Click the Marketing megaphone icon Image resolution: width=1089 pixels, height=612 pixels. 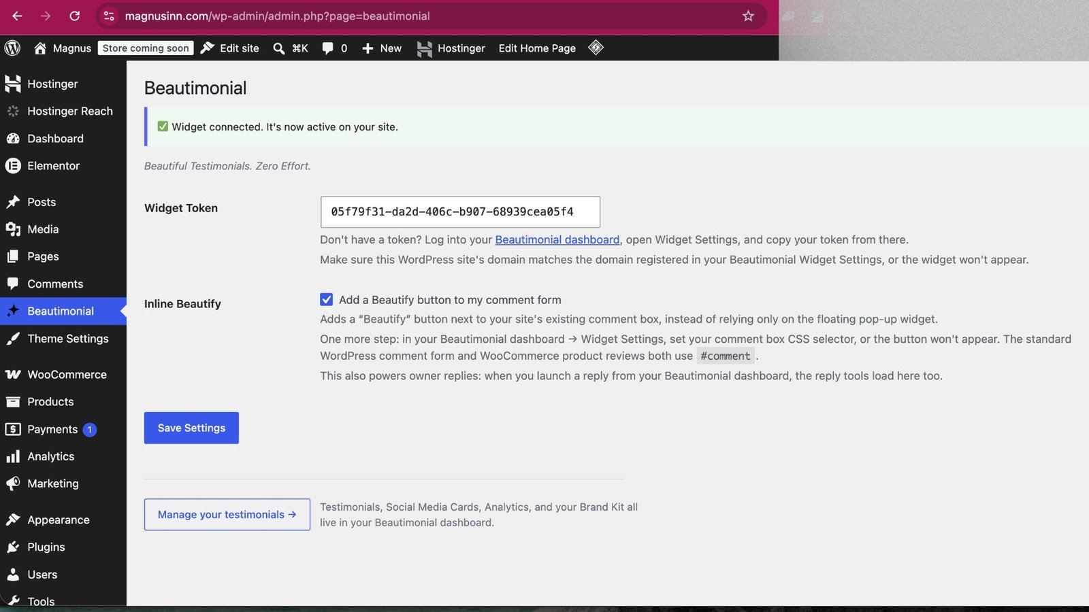tap(13, 483)
